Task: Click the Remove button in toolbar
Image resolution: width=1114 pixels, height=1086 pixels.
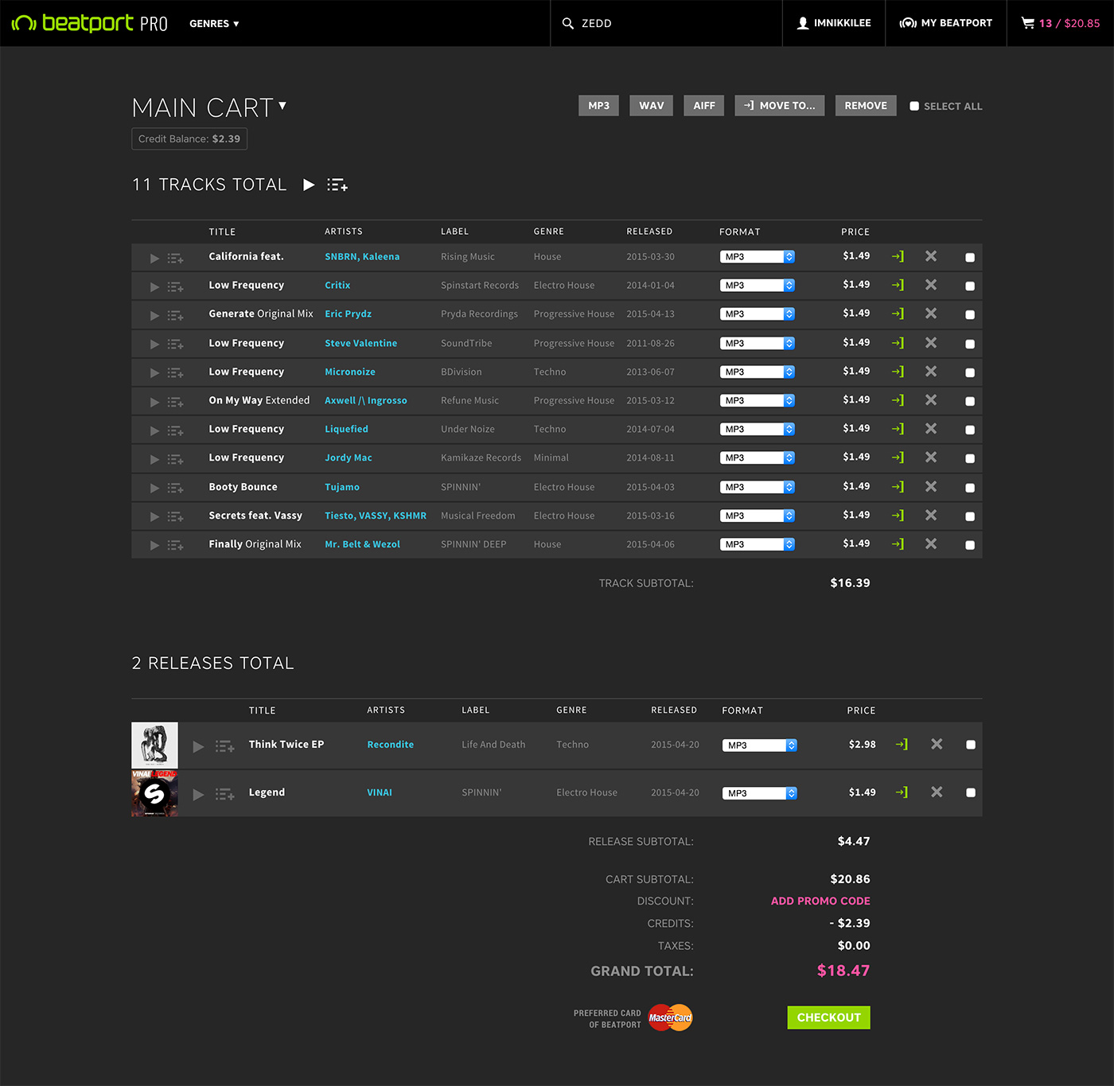Action: click(866, 106)
